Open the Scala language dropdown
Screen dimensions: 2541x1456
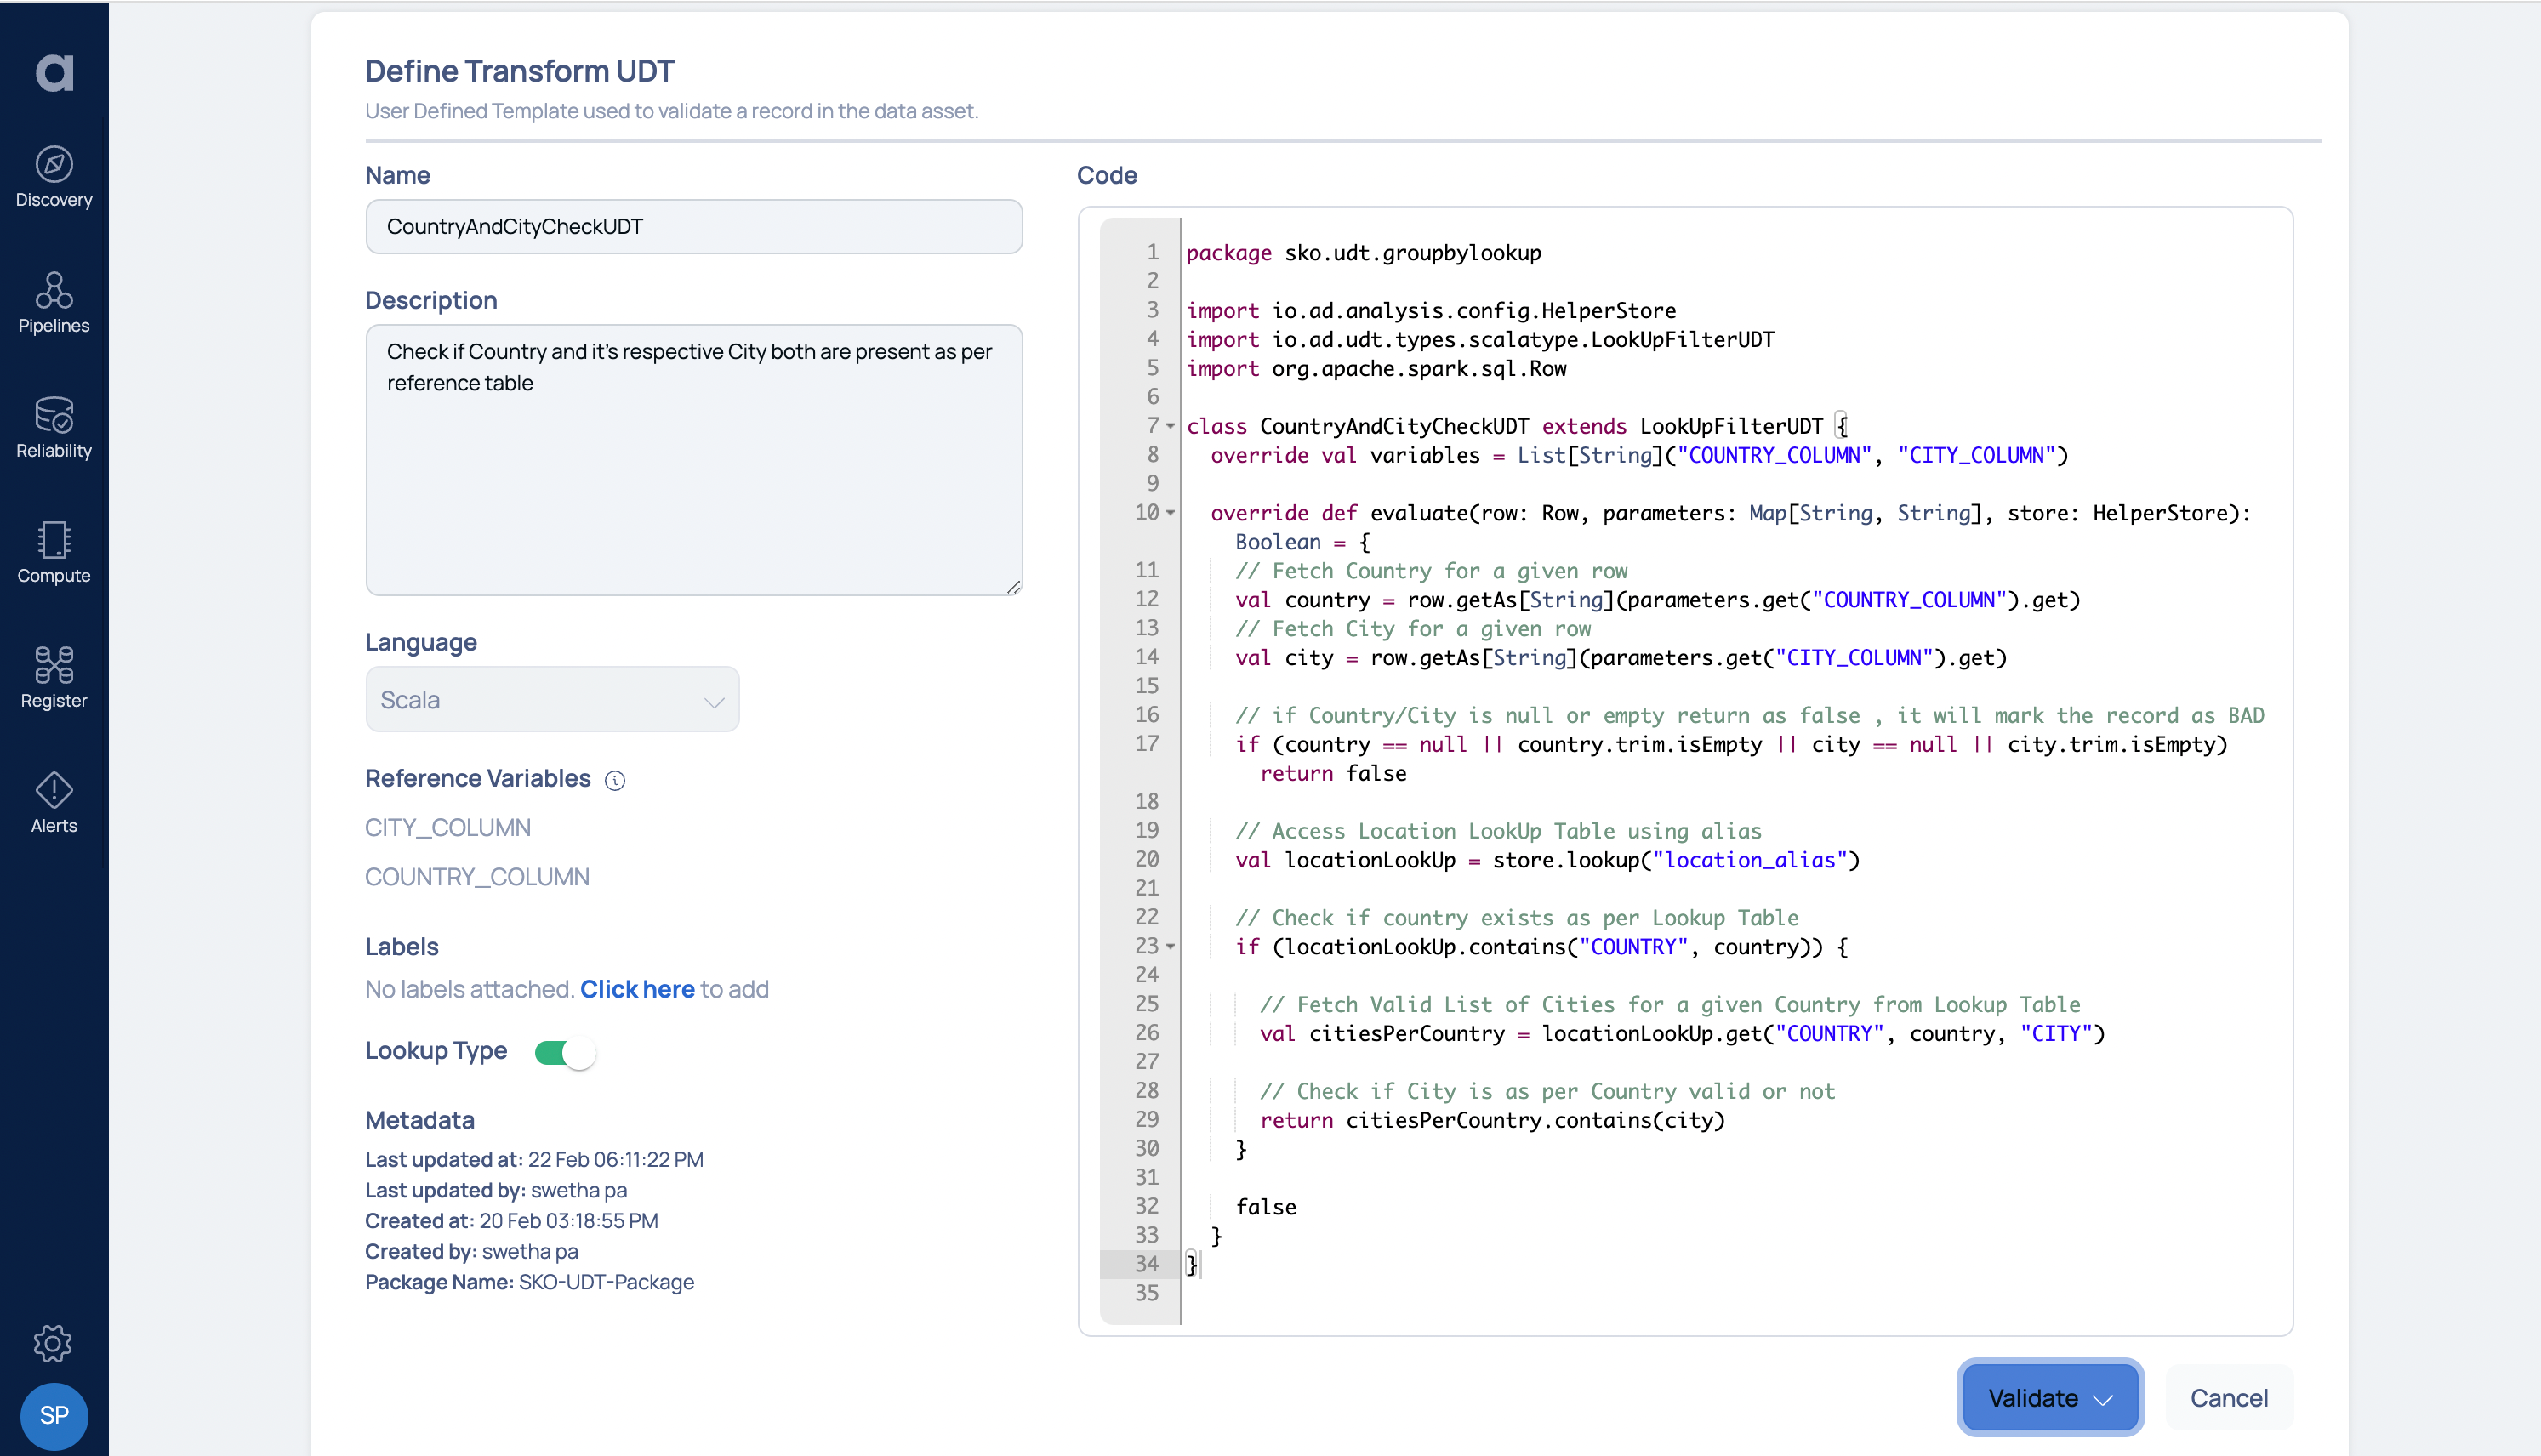tap(552, 700)
